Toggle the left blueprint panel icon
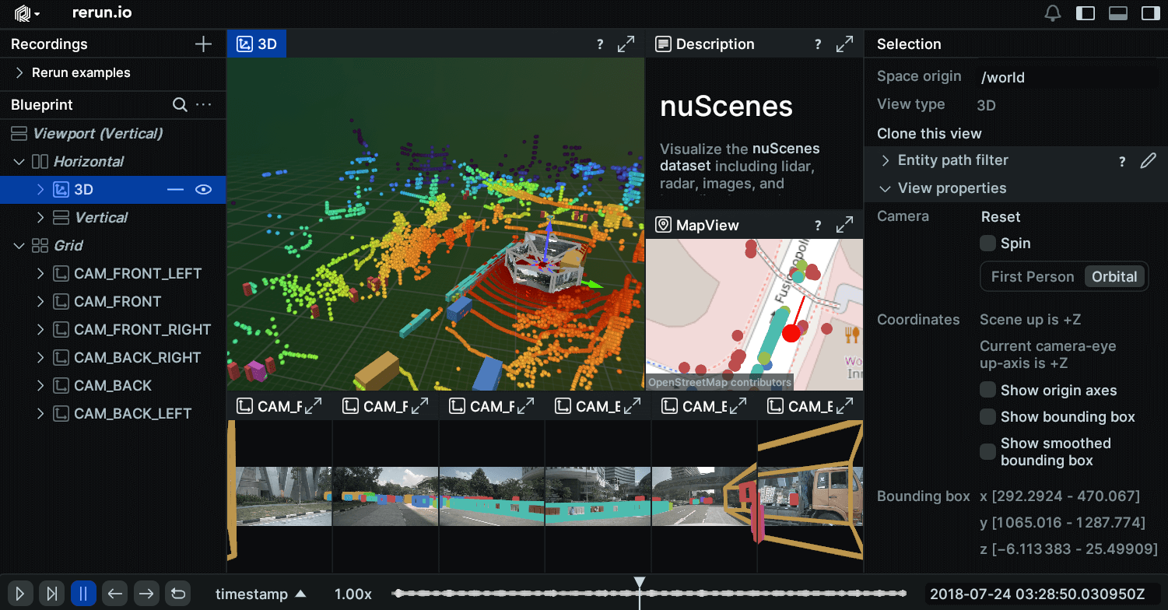Viewport: 1168px width, 610px height. 1086,13
